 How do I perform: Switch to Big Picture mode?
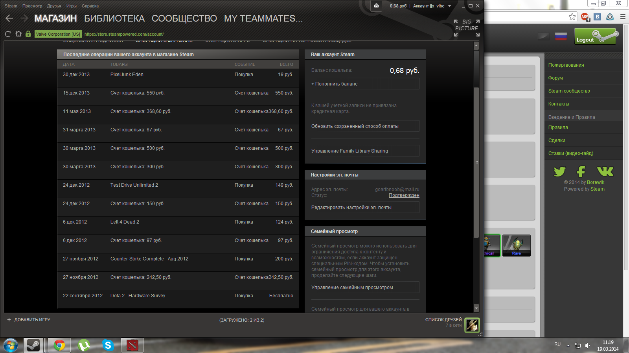pyautogui.click(x=467, y=28)
